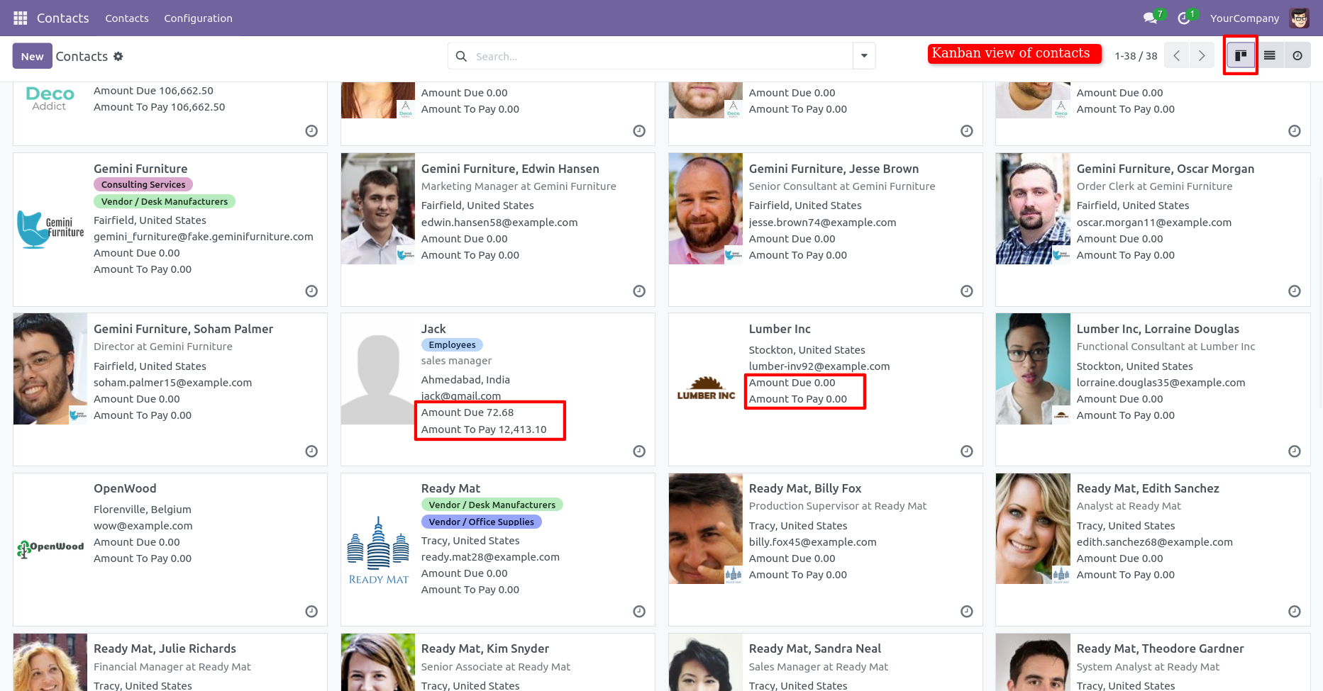Click the Consulting Services tag on Gemini Furniture
This screenshot has width=1323, height=691.
(143, 184)
